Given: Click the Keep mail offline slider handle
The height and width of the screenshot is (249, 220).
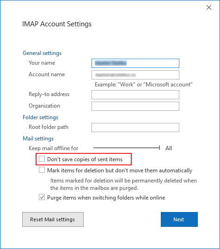Looking at the screenshot, I should 159,148.
